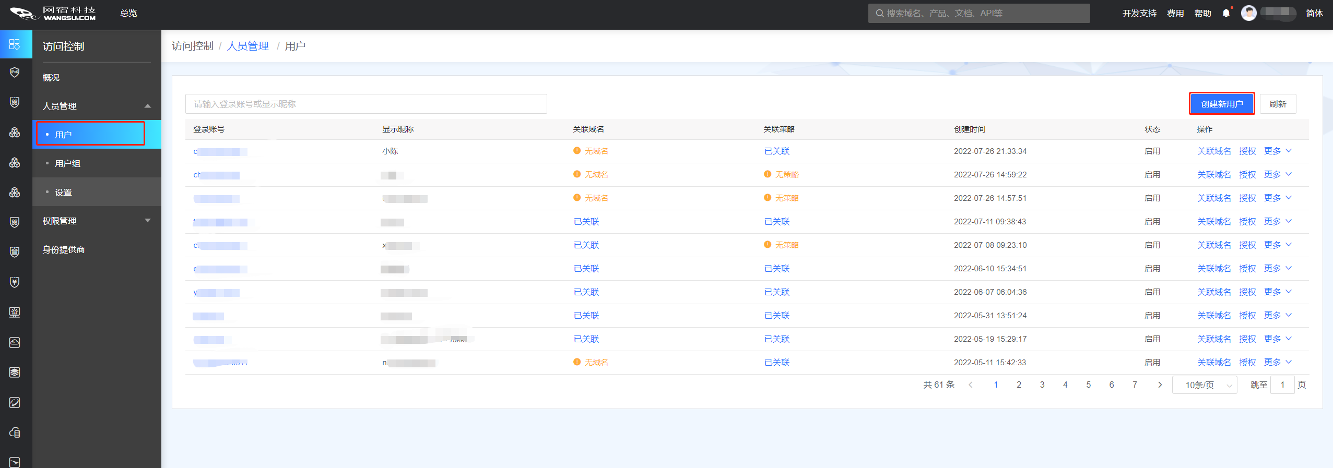The image size is (1333, 468).
Task: Click the yen shield icon in sidebar
Action: point(15,282)
